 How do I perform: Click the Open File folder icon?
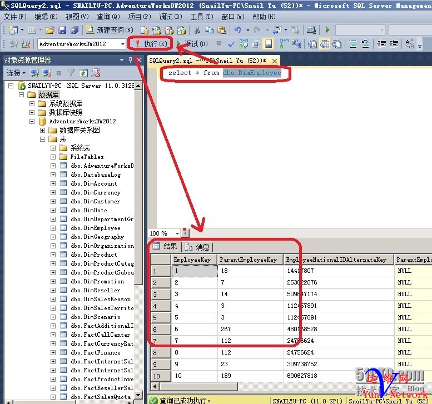tap(50, 30)
